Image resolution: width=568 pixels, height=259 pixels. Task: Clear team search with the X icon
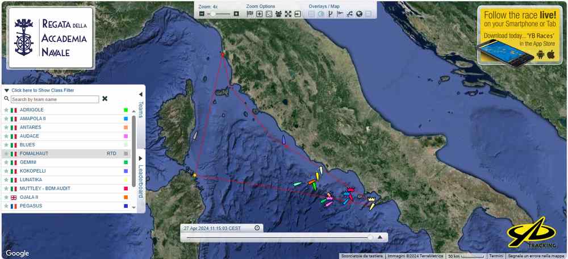(105, 99)
